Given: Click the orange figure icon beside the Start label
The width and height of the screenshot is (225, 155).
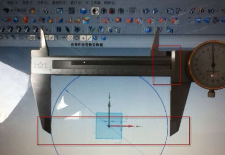Looking at the screenshot, I should point(32,11).
